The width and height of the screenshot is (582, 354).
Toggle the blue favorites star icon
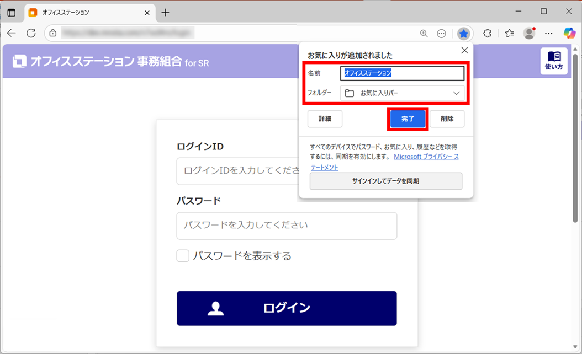pos(463,34)
